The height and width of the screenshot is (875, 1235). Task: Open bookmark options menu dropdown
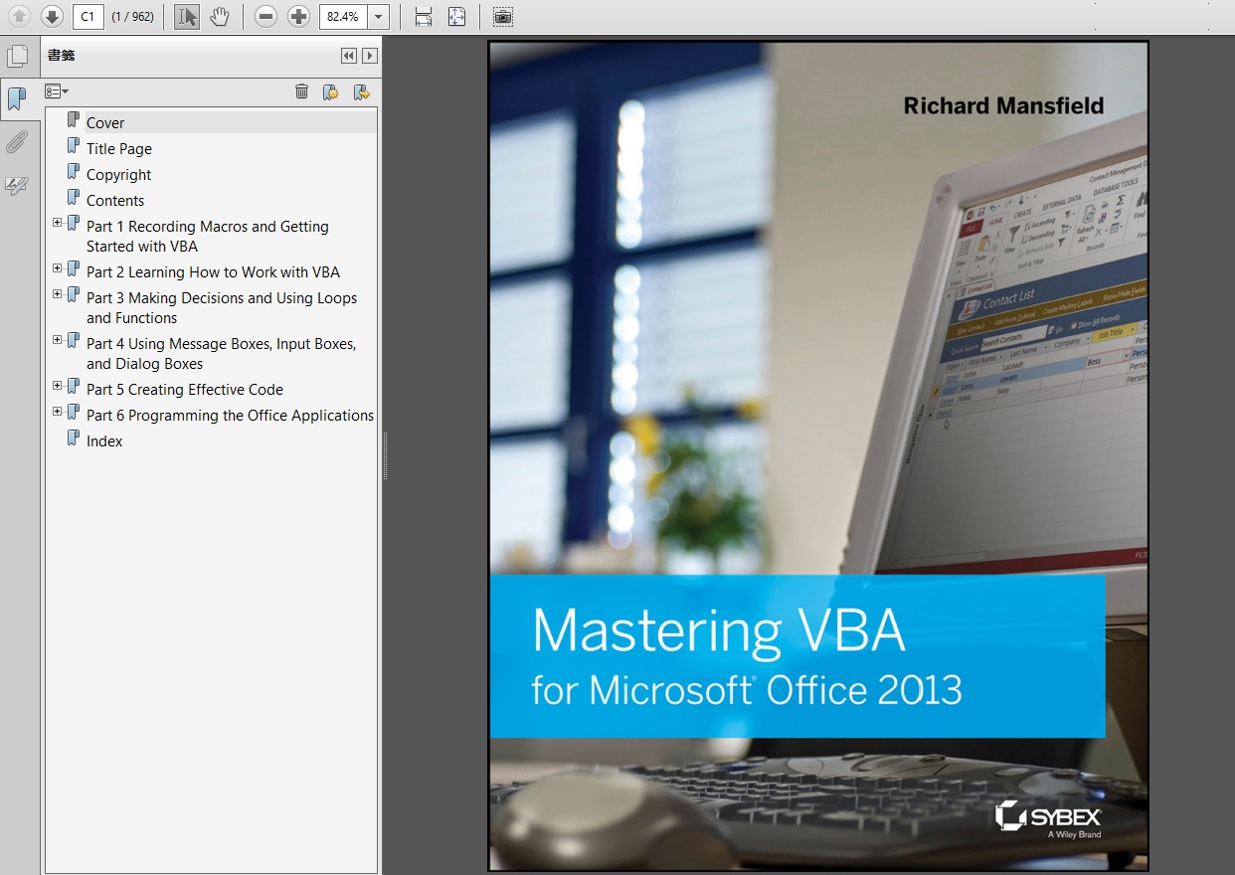click(57, 91)
